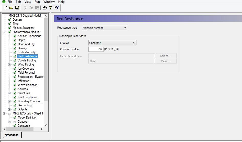Click the yellow question mark Help icon

point(50,8)
